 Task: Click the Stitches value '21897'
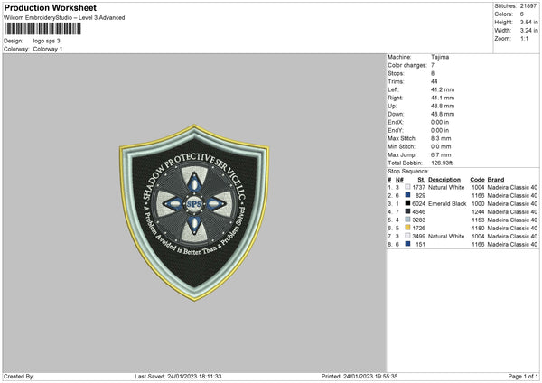click(528, 6)
